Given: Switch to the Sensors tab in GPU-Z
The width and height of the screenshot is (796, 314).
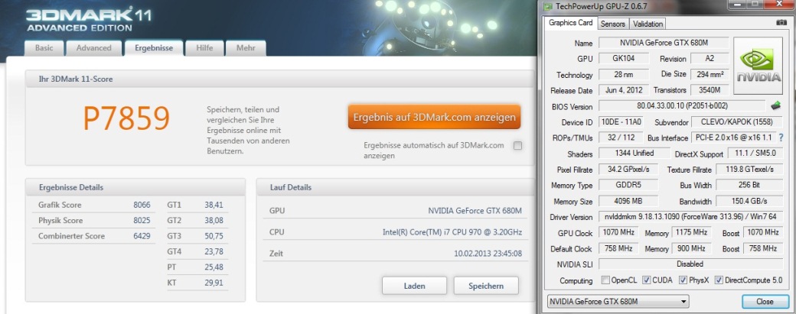Looking at the screenshot, I should pos(613,24).
